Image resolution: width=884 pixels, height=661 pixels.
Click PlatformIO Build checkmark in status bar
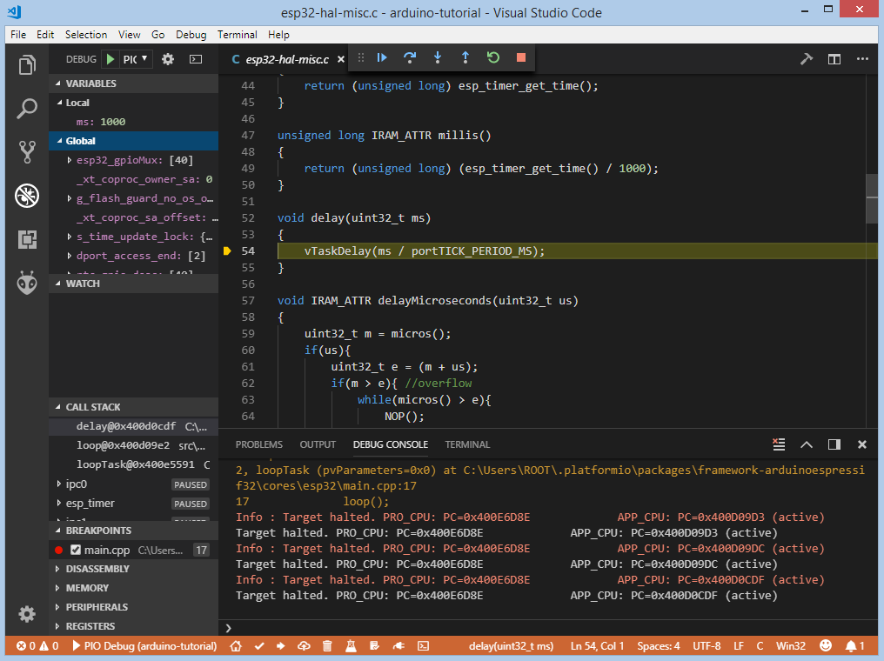click(x=259, y=646)
